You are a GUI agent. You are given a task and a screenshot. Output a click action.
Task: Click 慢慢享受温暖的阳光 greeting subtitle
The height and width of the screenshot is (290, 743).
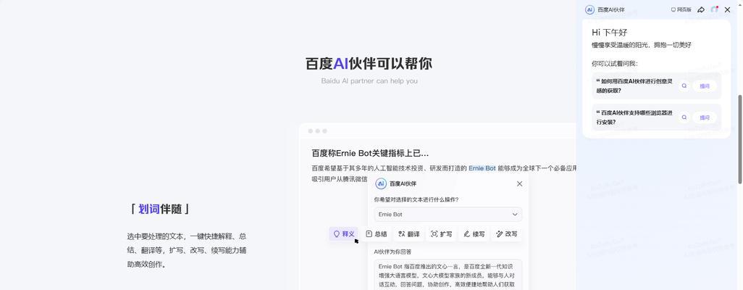(641, 45)
